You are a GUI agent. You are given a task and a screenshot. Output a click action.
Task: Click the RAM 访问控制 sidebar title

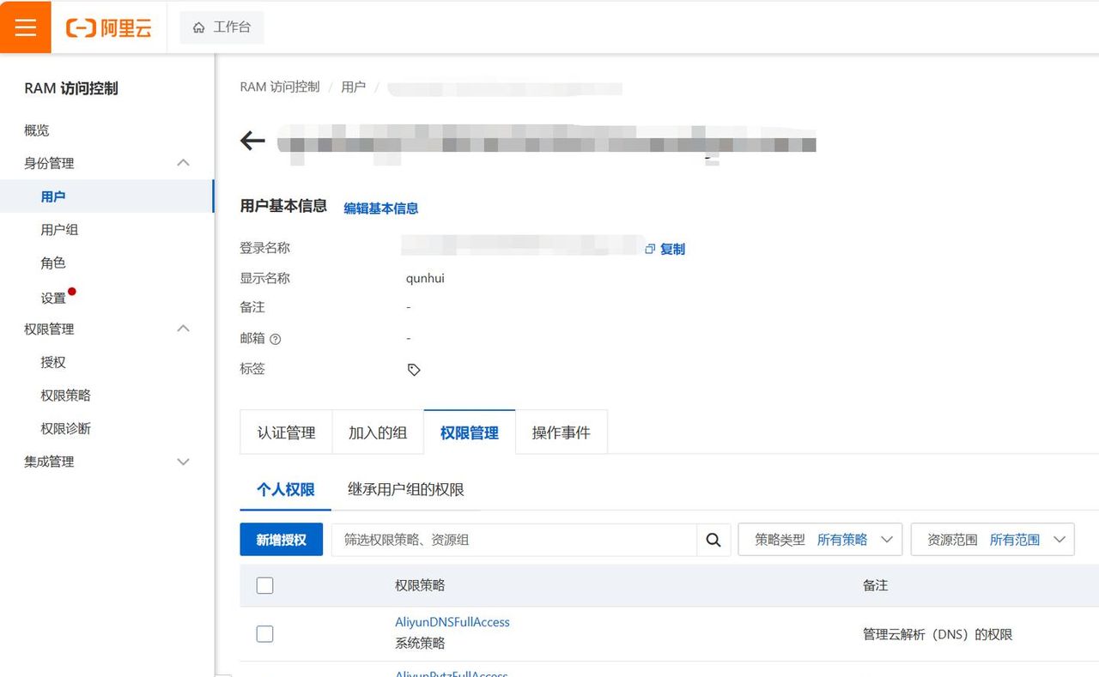71,88
